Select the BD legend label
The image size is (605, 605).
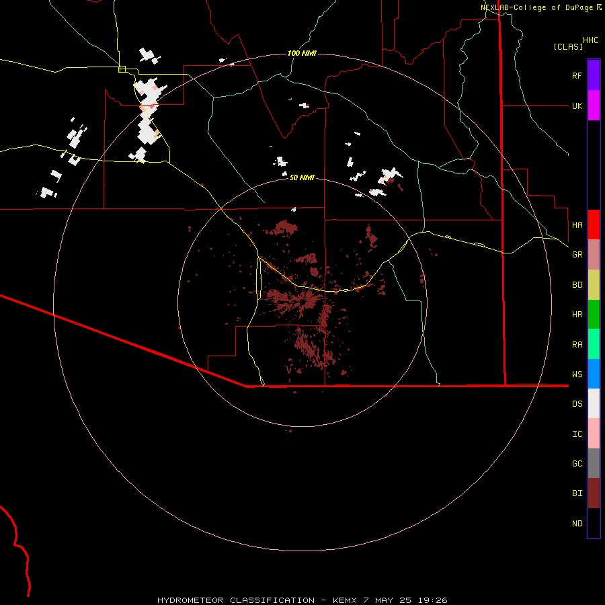tap(577, 285)
